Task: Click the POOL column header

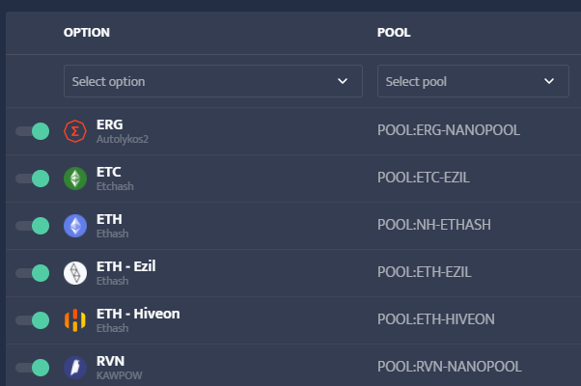Action: pyautogui.click(x=394, y=33)
